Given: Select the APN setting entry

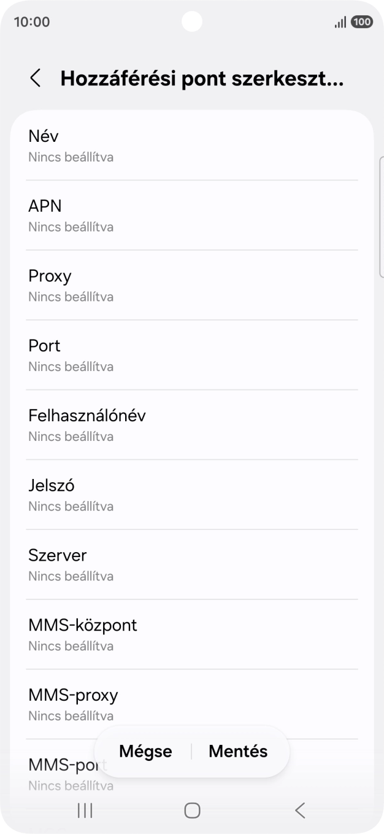Looking at the screenshot, I should click(x=192, y=215).
